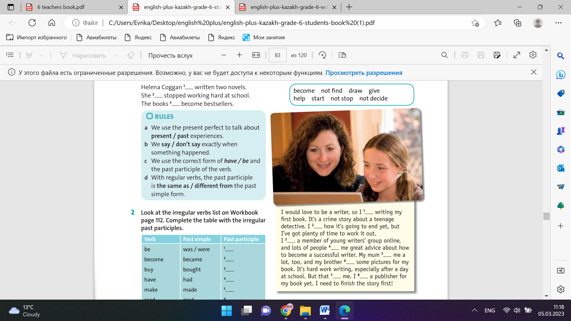Open sidebar settings gear
The image size is (571, 321).
pyautogui.click(x=561, y=289)
